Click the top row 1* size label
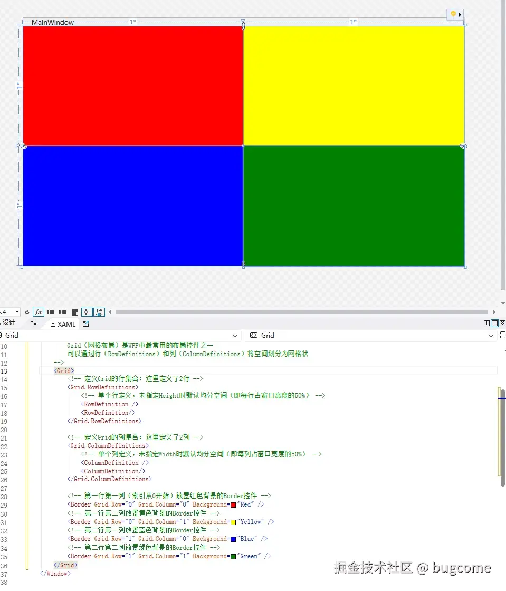Image resolution: width=506 pixels, height=591 pixels. pos(19,86)
